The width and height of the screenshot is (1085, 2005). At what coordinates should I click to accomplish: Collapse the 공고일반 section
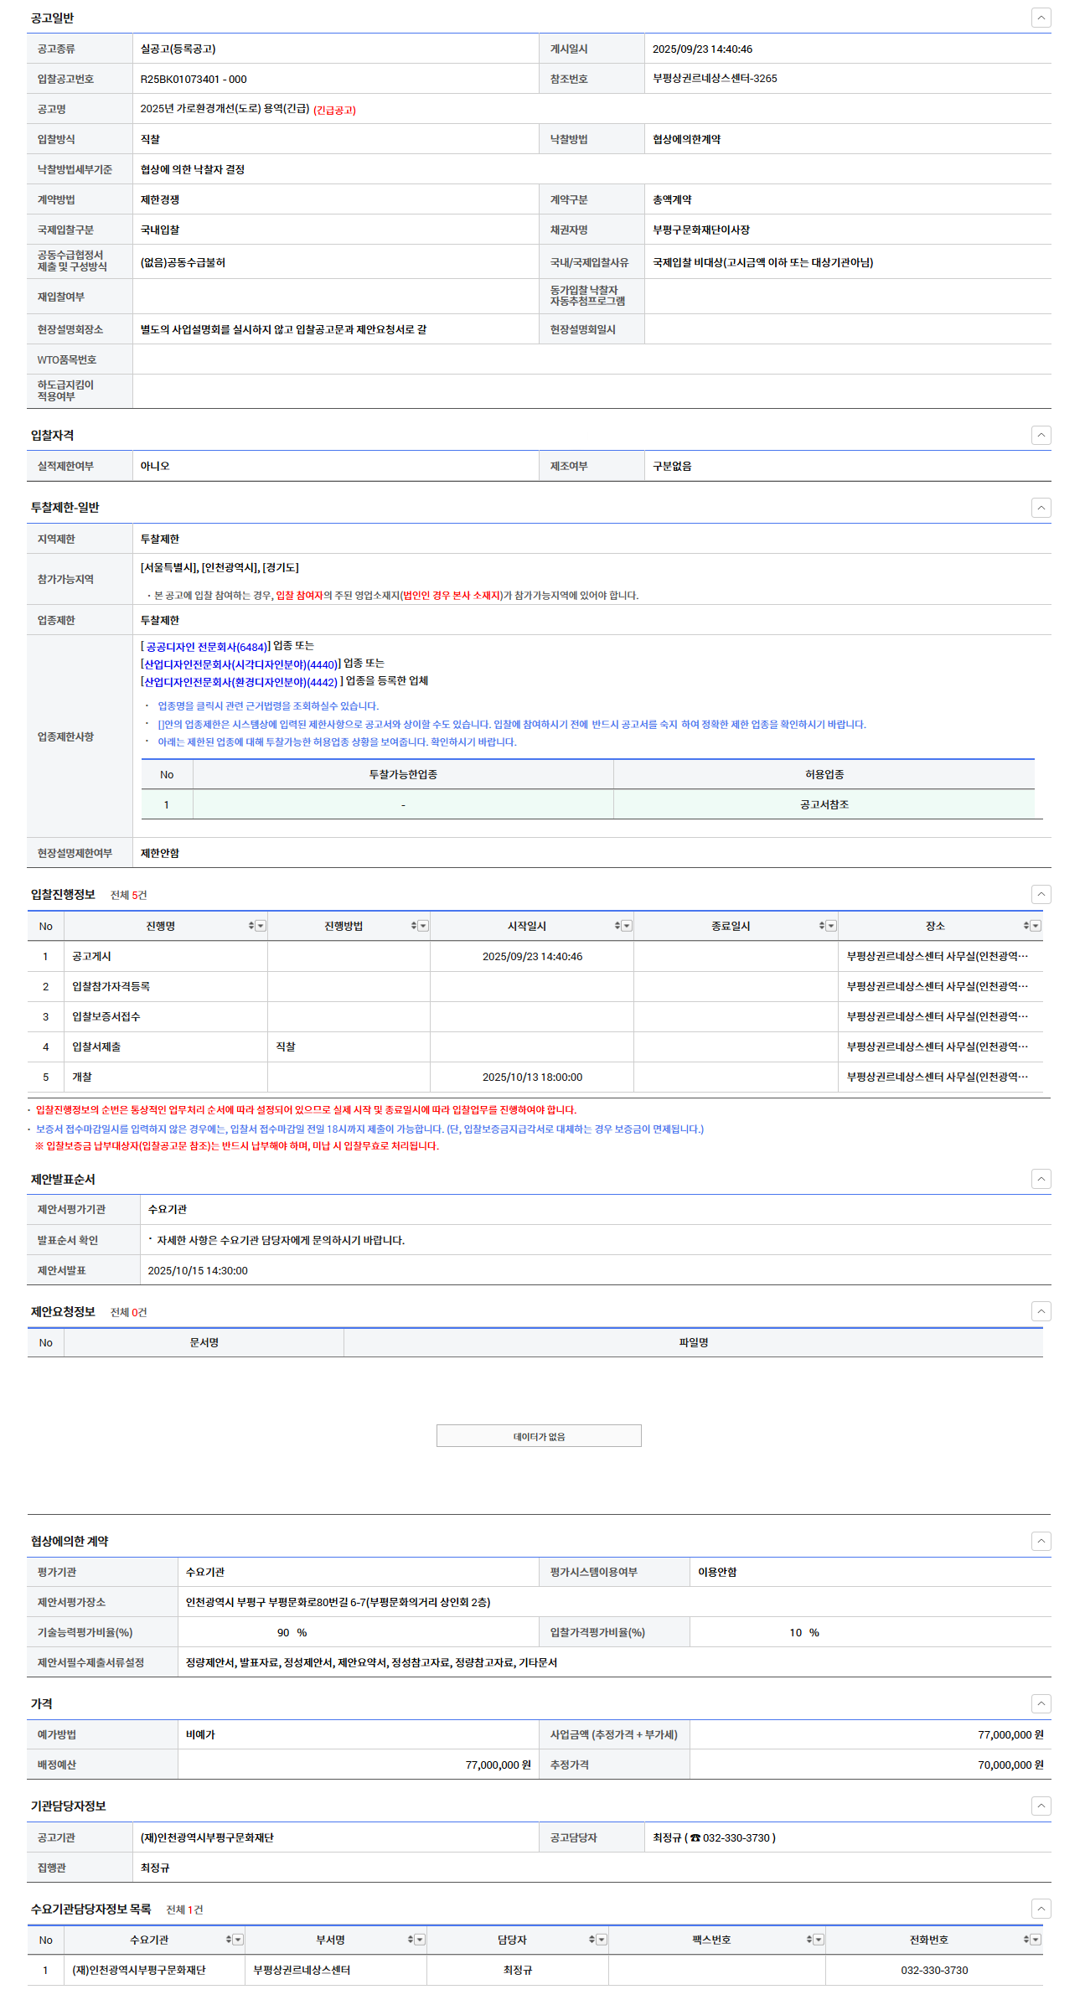tap(1041, 18)
